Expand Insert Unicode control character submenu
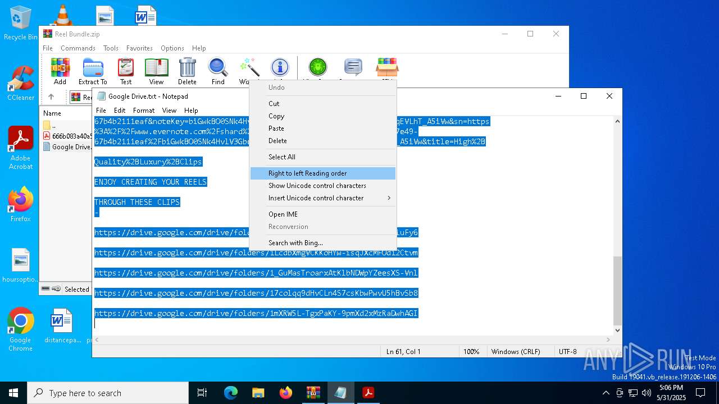This screenshot has height=404, width=719. coord(323,198)
